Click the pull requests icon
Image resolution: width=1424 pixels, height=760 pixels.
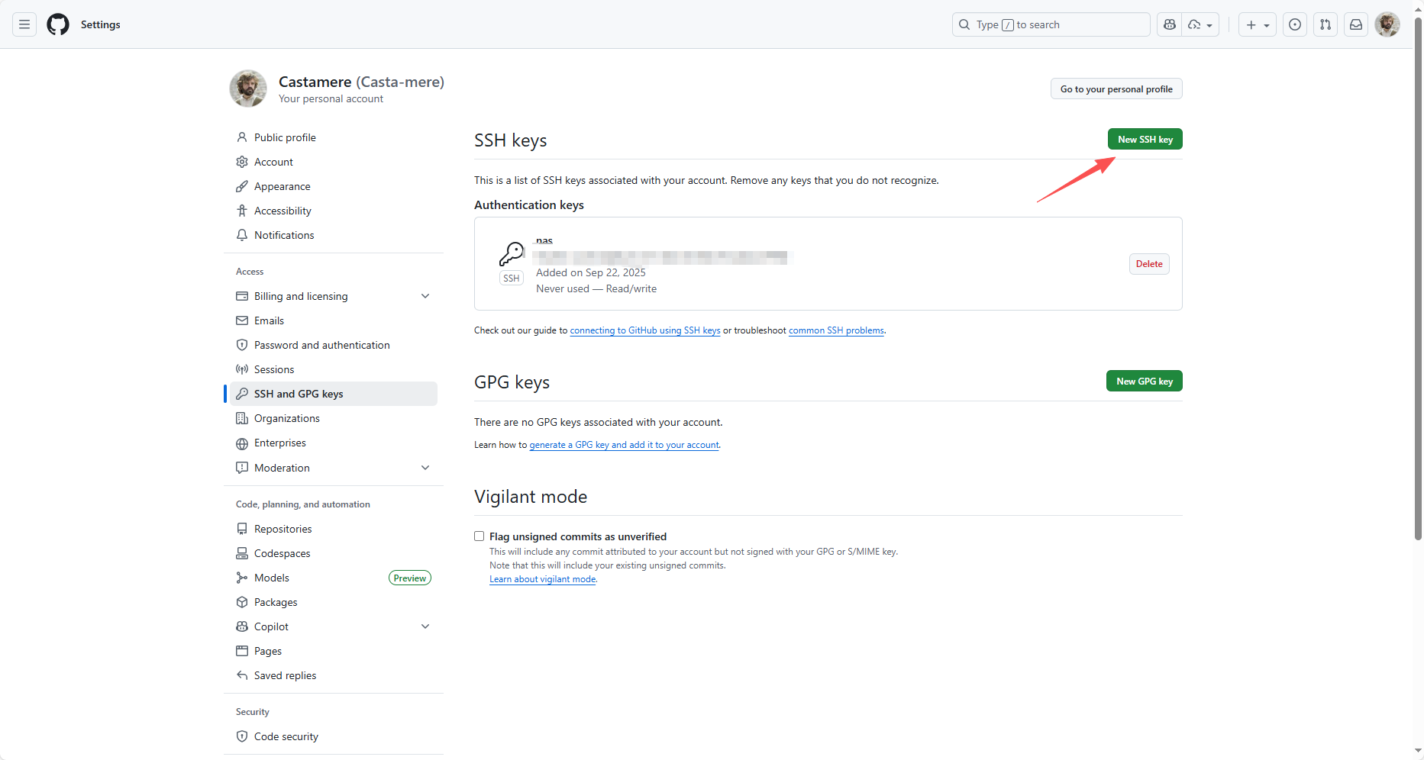1326,24
